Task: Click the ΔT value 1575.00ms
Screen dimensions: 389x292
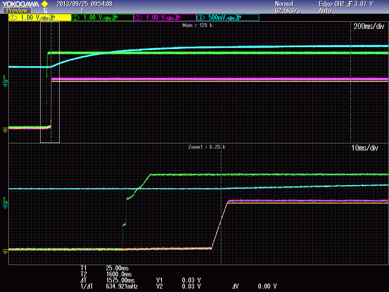Action: click(x=120, y=280)
